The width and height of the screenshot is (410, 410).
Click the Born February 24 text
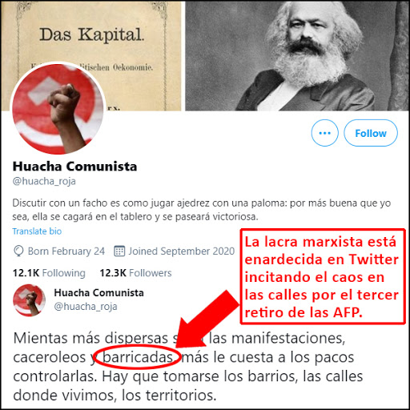[66, 251]
